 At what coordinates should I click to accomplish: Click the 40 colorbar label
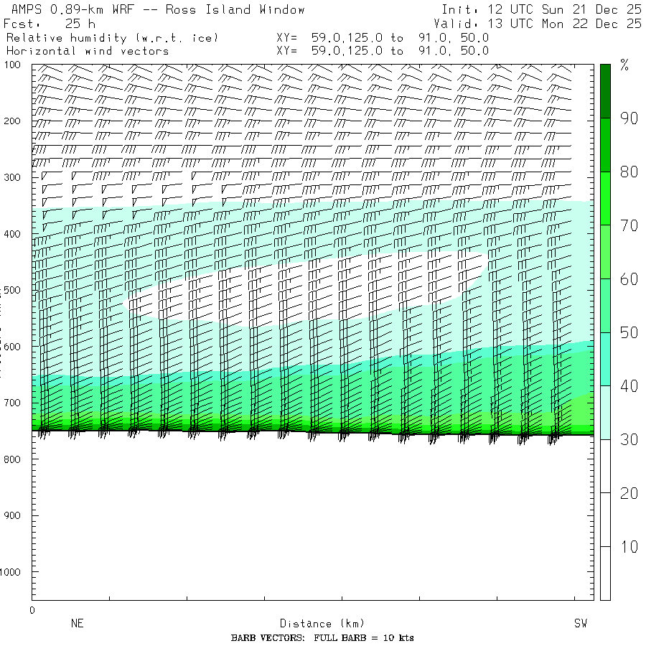coord(629,386)
